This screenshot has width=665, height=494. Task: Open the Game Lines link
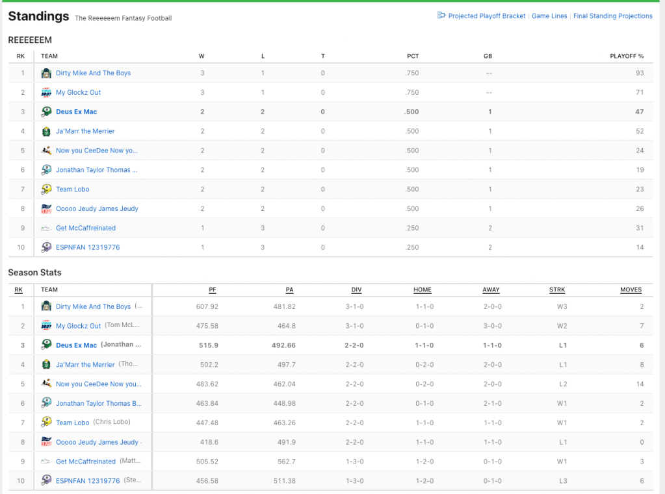click(x=549, y=16)
